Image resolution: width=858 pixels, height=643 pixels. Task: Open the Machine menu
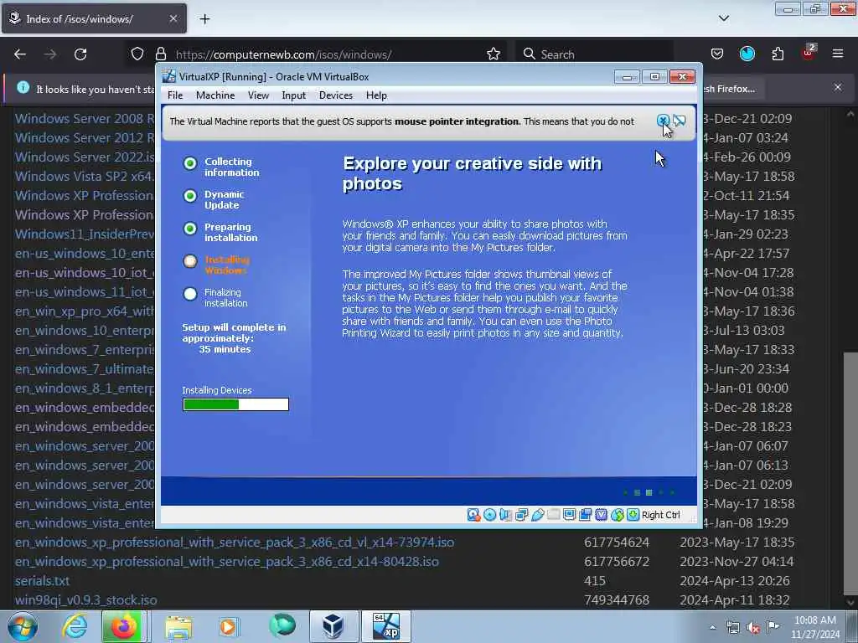point(215,95)
